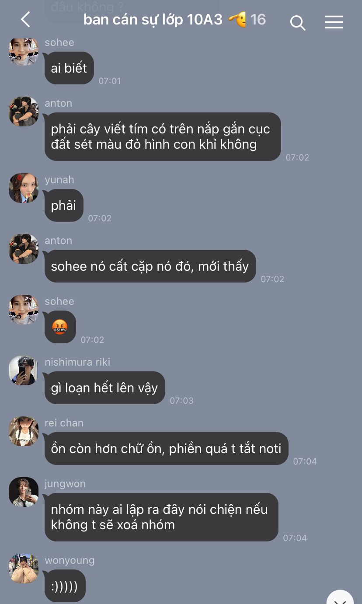
Task: Tap yunah's avatar
Action: click(24, 188)
